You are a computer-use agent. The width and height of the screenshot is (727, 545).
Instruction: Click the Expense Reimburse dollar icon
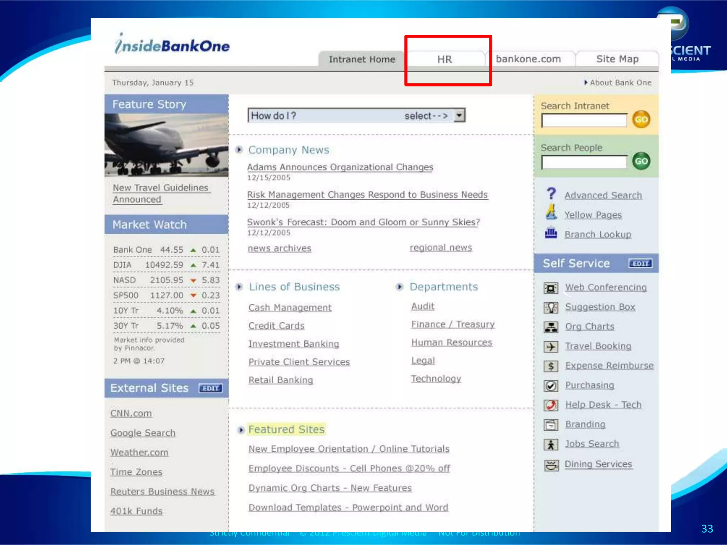click(551, 366)
